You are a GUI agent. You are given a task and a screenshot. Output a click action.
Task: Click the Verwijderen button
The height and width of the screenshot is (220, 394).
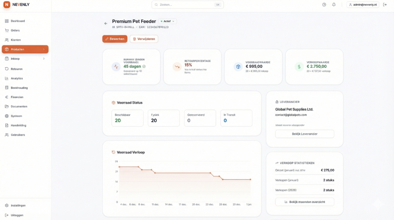144,39
